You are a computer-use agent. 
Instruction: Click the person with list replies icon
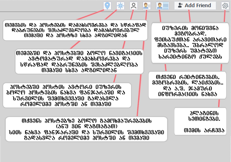[147, 6]
